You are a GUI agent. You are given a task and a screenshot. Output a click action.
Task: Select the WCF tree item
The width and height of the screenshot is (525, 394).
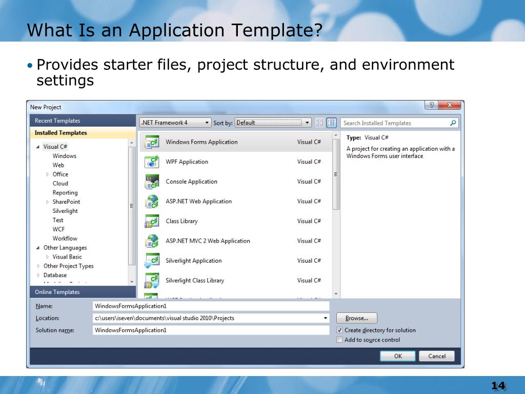(x=58, y=229)
